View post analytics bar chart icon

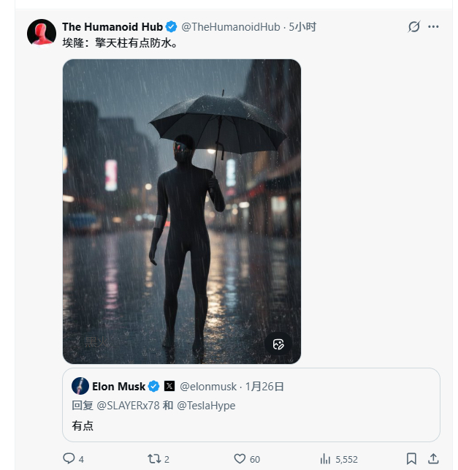click(x=325, y=458)
